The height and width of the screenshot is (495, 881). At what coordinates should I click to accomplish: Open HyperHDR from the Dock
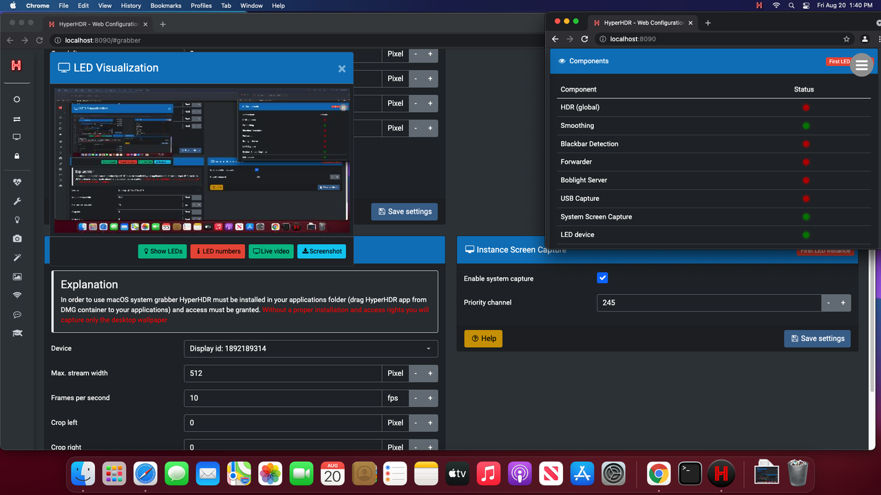[721, 474]
